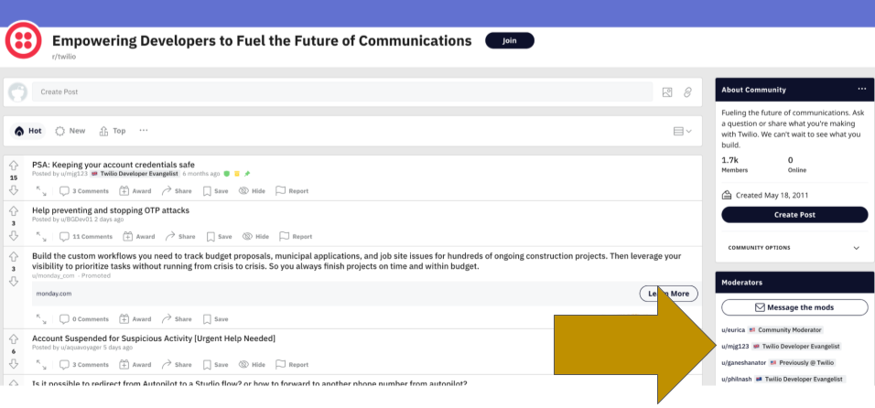Downvote the OTP attacks post
875x408 pixels.
[15, 234]
